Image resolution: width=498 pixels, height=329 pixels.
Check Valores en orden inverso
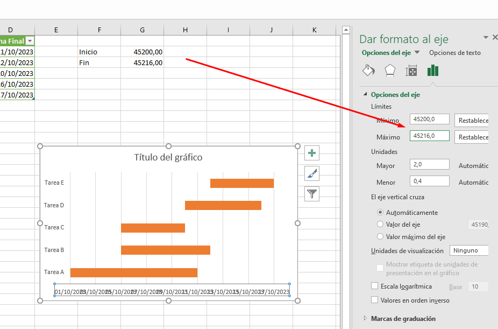click(x=375, y=300)
